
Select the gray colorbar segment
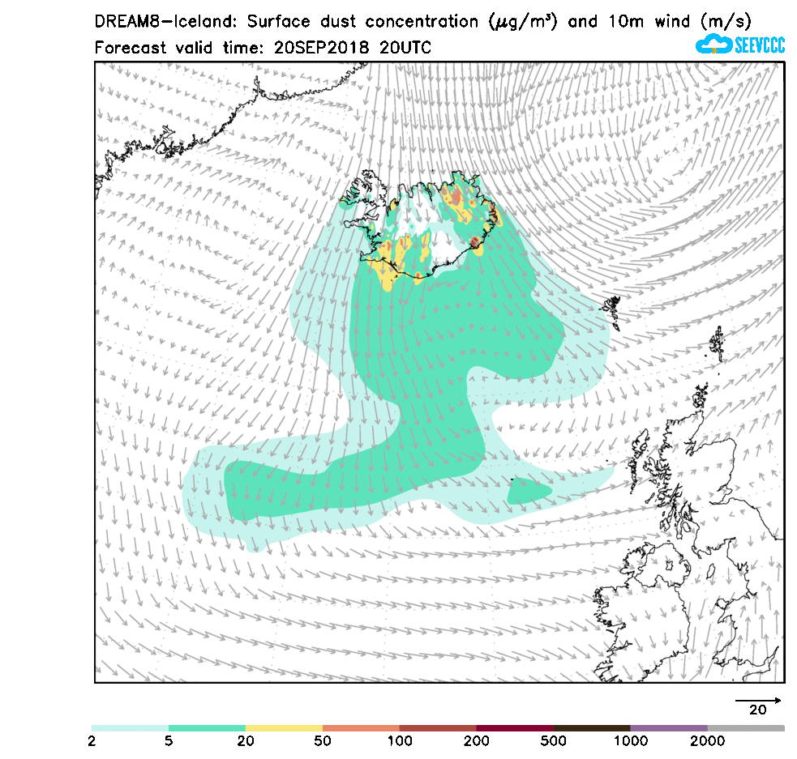tap(746, 728)
